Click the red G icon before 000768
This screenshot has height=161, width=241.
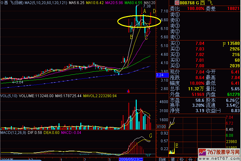(x=172, y=3)
